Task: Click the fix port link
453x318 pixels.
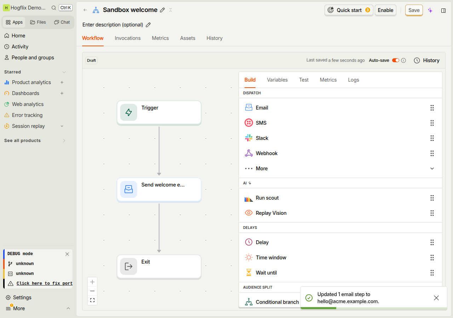Action: point(44,283)
